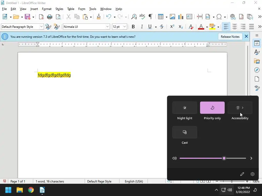The width and height of the screenshot is (262, 196).
Task: Open the File menu
Action: point(4,9)
